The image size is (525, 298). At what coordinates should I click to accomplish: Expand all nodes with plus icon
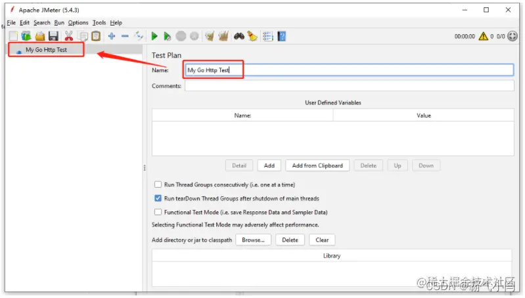click(112, 36)
